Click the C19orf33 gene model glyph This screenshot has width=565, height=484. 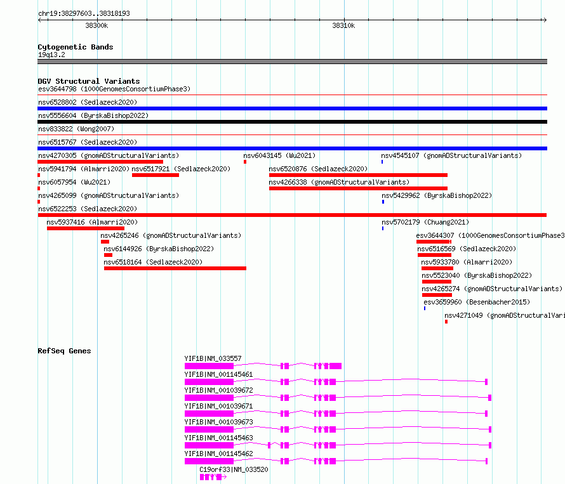213,477
